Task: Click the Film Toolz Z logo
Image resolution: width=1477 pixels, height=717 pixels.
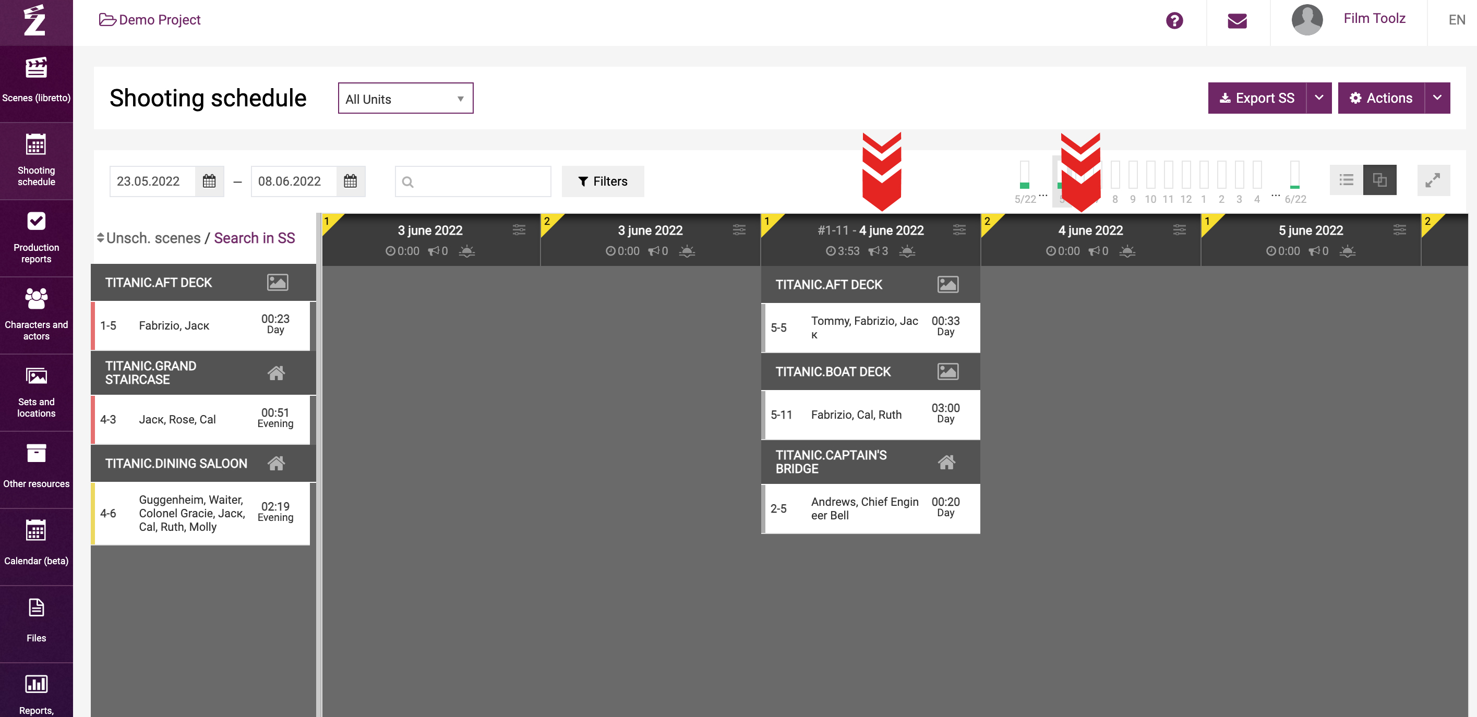Action: [35, 21]
